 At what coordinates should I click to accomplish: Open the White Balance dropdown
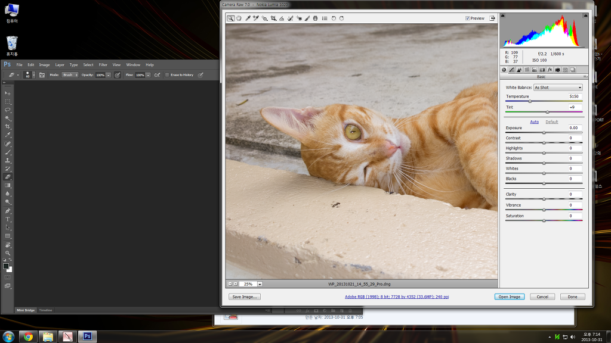click(557, 88)
